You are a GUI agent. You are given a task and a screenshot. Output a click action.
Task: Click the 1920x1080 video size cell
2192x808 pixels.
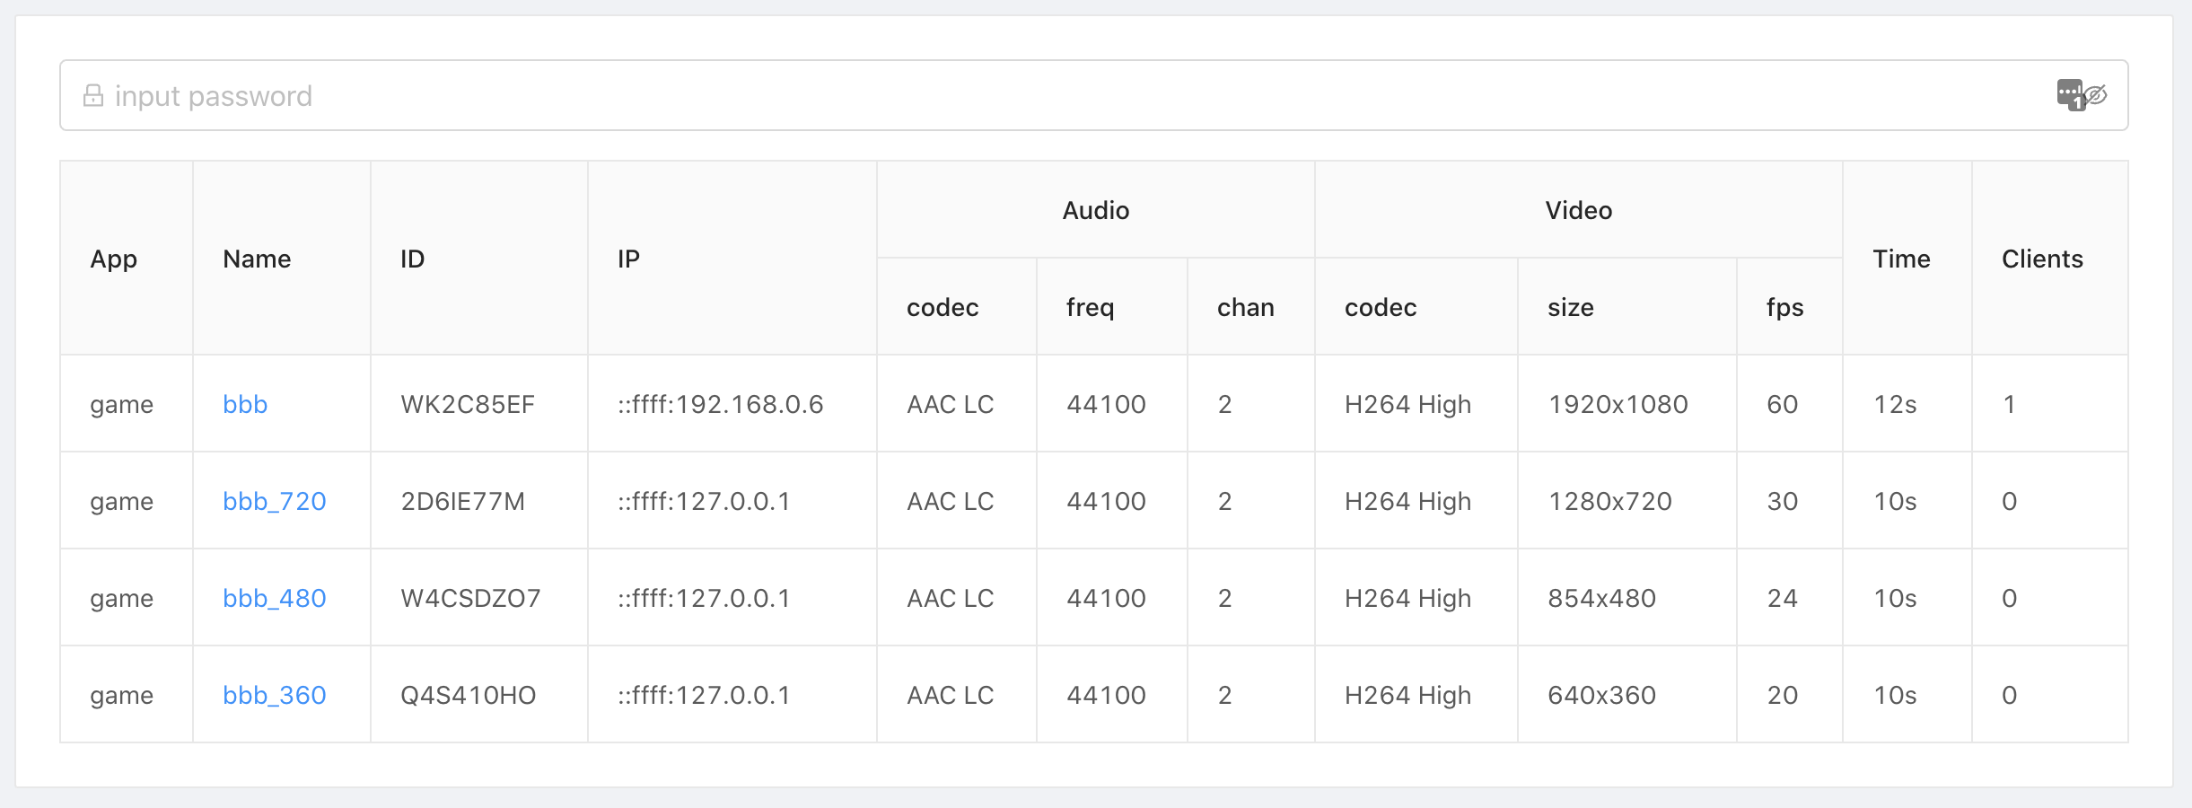(x=1618, y=404)
